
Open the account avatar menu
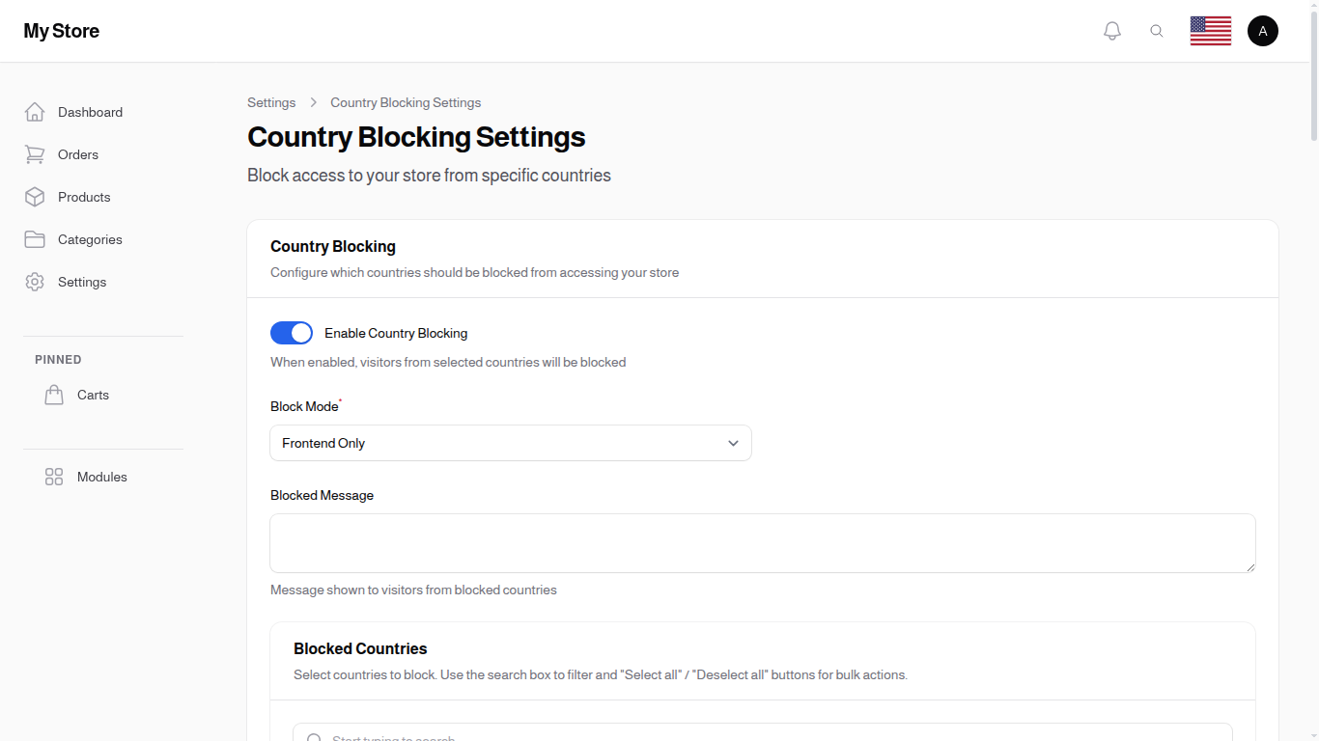click(1263, 30)
